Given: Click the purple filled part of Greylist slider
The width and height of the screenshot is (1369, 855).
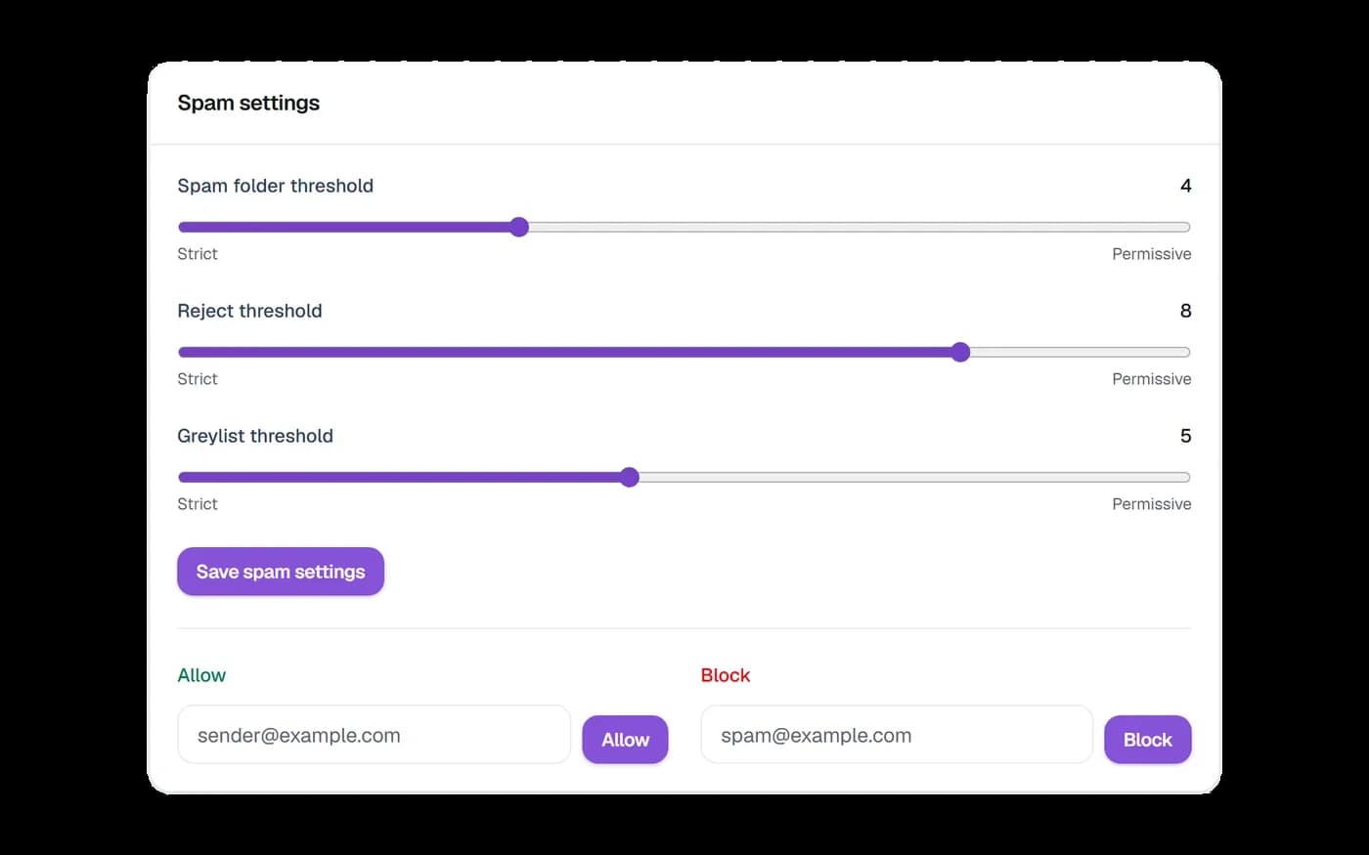Looking at the screenshot, I should tap(399, 478).
